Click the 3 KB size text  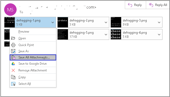point(72,25)
